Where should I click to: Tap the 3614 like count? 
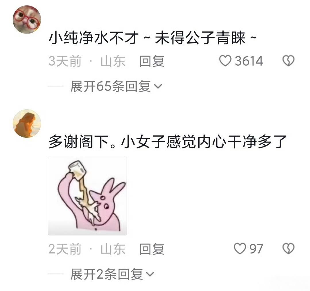coord(249,61)
